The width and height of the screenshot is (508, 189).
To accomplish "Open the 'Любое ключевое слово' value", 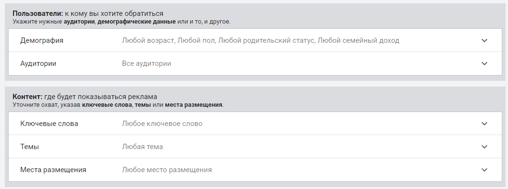I will pyautogui.click(x=162, y=124).
